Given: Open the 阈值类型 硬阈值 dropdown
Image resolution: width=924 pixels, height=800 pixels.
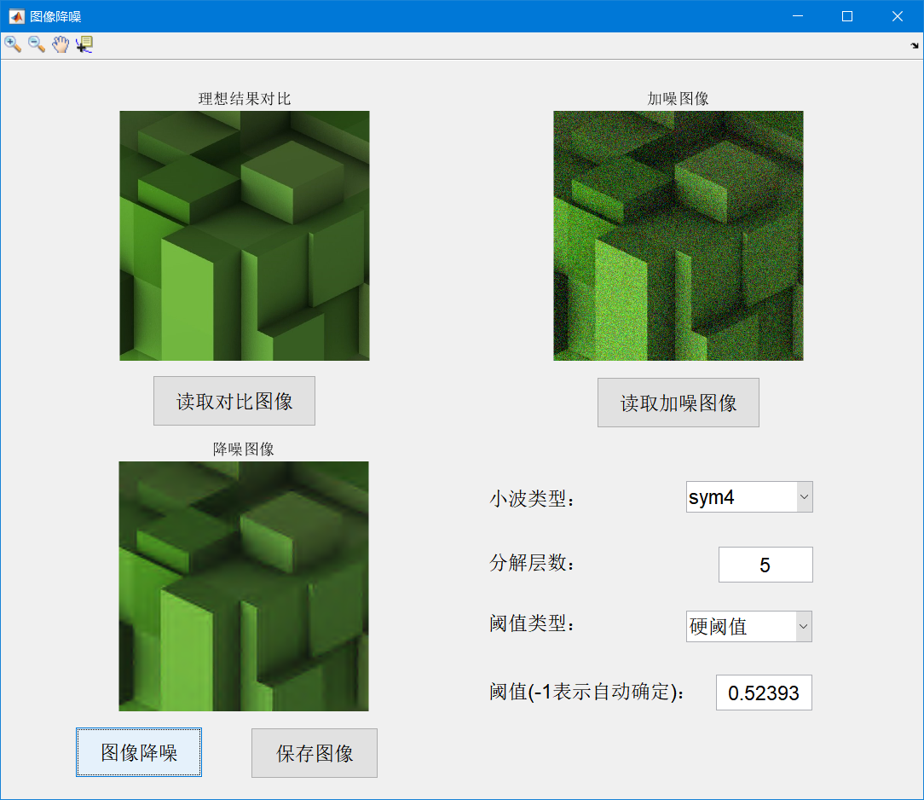Looking at the screenshot, I should [749, 626].
